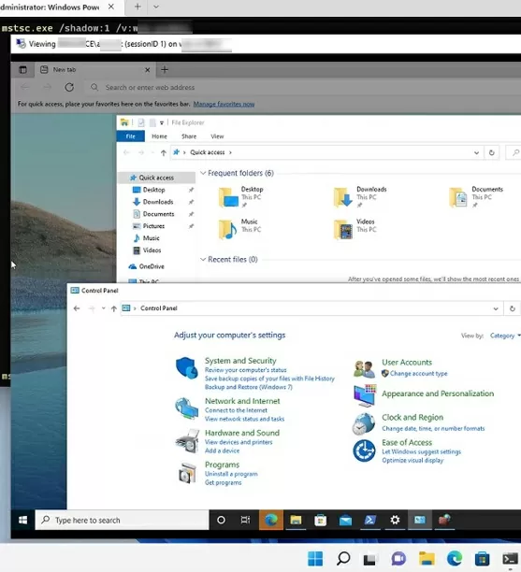Select Quick access in navigation pane
This screenshot has width=521, height=572.
[156, 178]
